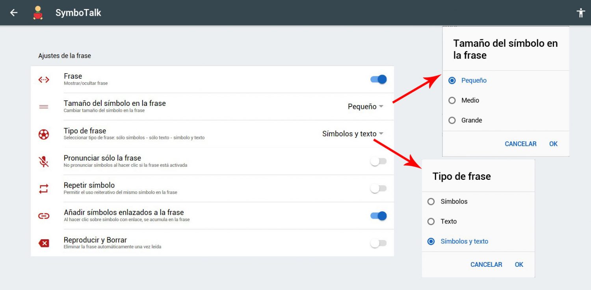This screenshot has width=591, height=290.
Task: Click the red delete icon for Reproducir y Borrar
Action: coord(44,243)
